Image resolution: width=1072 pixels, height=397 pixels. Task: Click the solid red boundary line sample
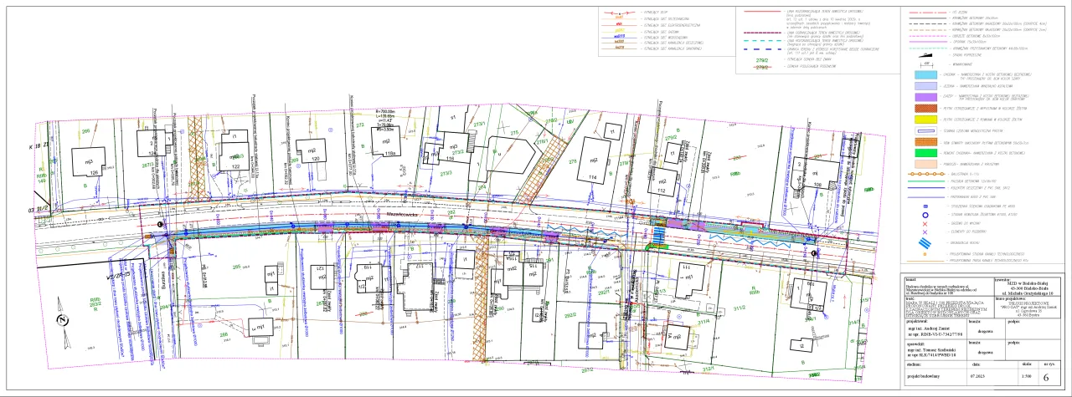tap(762, 11)
